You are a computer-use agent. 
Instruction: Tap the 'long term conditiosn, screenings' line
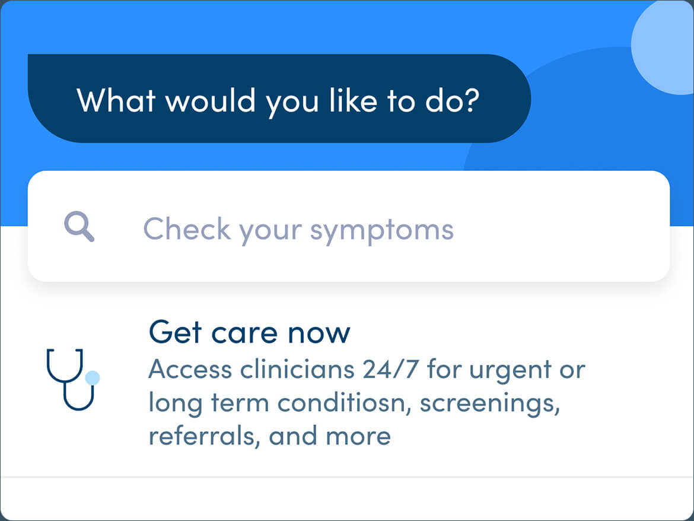pos(354,404)
